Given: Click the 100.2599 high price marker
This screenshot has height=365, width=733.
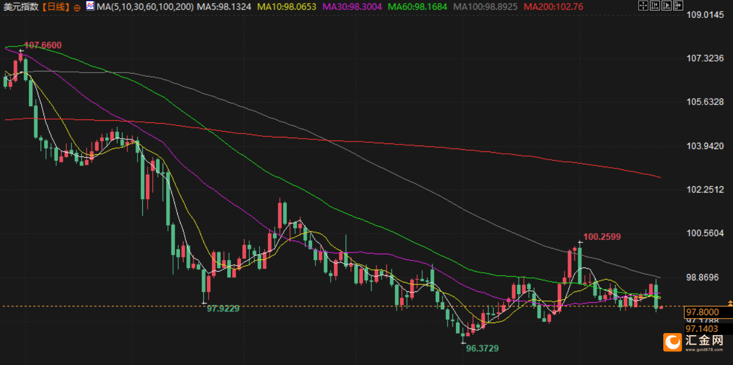Looking at the screenshot, I should 602,237.
